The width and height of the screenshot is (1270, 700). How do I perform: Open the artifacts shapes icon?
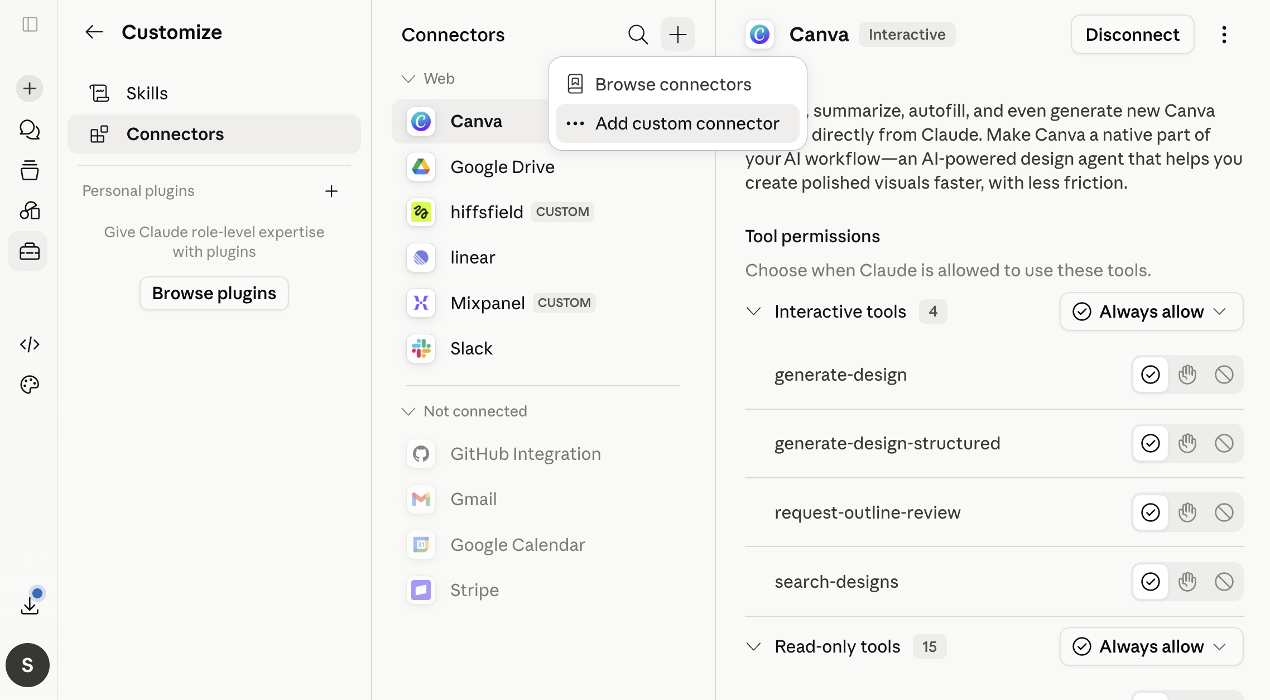(30, 210)
